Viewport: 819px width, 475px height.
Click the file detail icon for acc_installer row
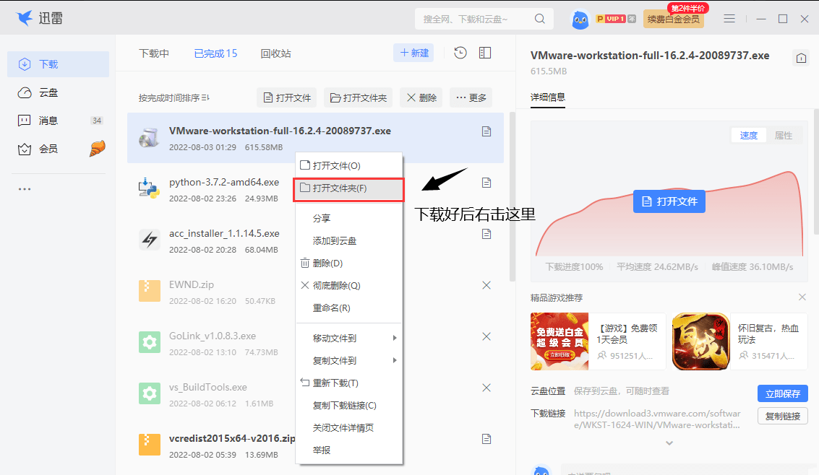(486, 234)
